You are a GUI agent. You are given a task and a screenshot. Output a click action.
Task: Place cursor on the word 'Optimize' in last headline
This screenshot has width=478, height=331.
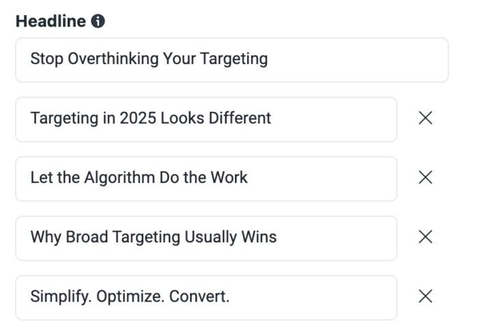coord(130,297)
